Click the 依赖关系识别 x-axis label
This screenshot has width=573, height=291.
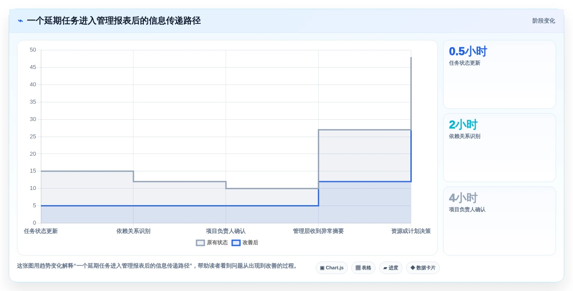[133, 231]
